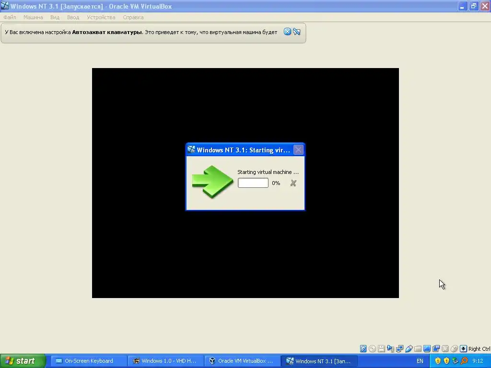
Task: Click the don't-show-again crossed speech bubble icon
Action: click(296, 32)
